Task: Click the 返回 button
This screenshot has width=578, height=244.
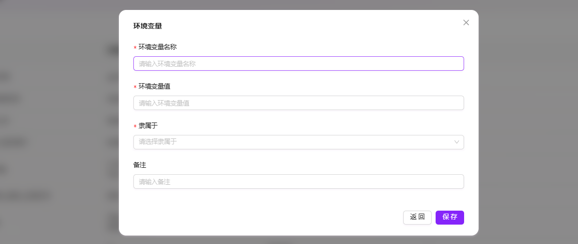Action: pyautogui.click(x=417, y=218)
